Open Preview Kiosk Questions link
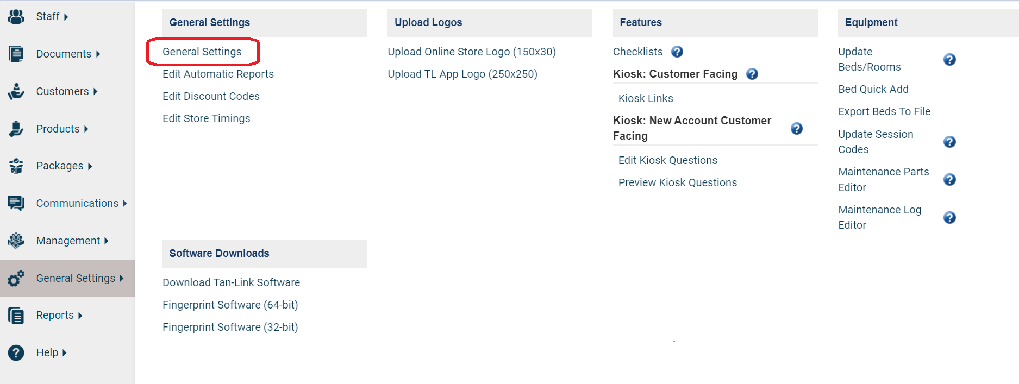This screenshot has width=1019, height=384. click(678, 182)
